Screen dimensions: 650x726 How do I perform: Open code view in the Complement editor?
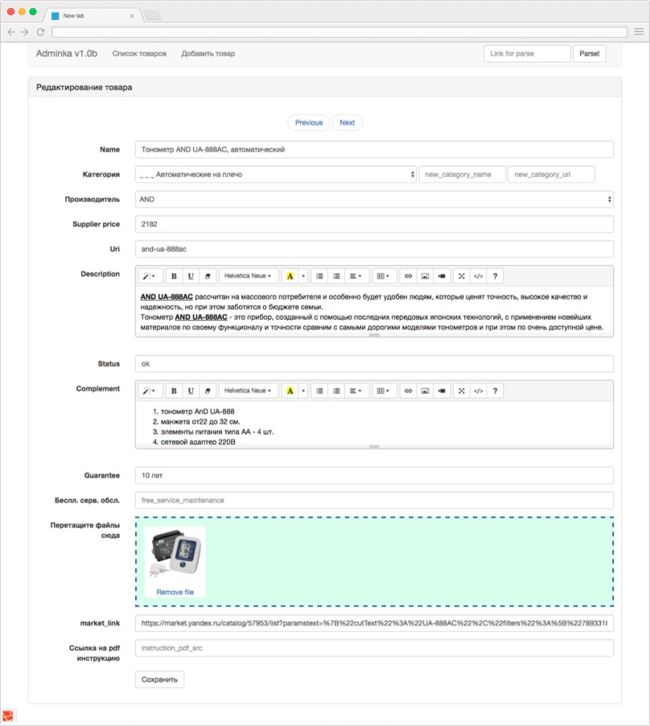478,391
